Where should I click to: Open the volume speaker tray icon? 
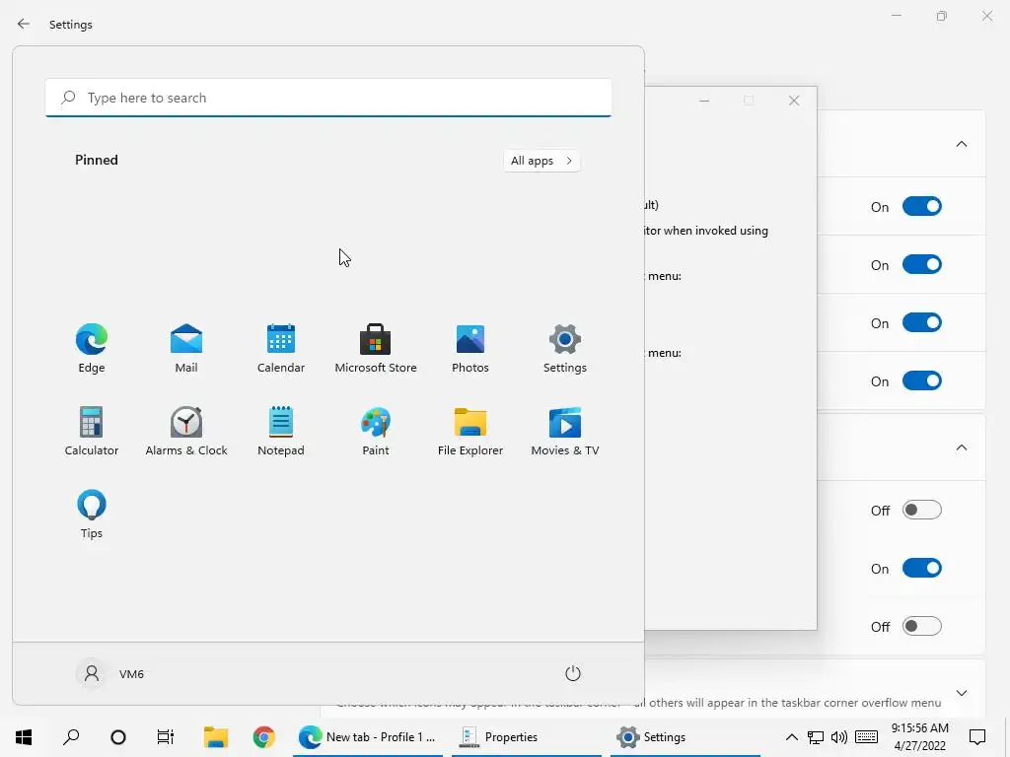[839, 737]
